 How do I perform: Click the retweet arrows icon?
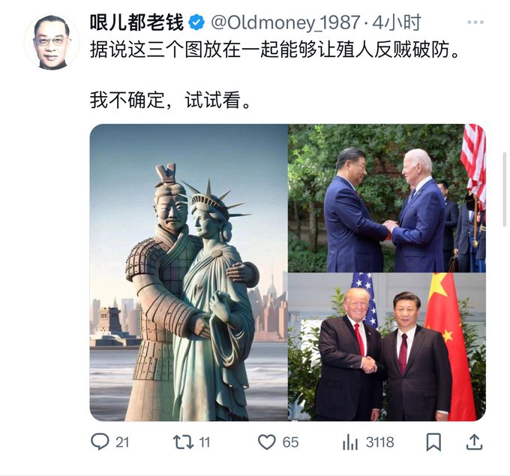click(x=183, y=442)
